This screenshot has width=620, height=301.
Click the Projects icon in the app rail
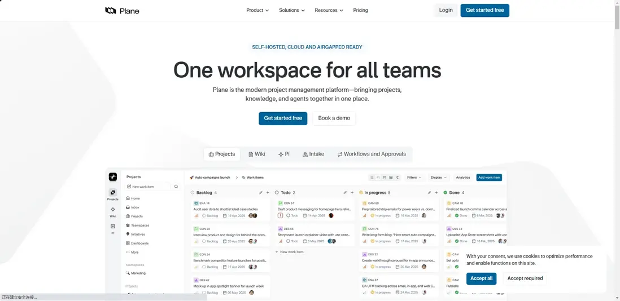[113, 193]
